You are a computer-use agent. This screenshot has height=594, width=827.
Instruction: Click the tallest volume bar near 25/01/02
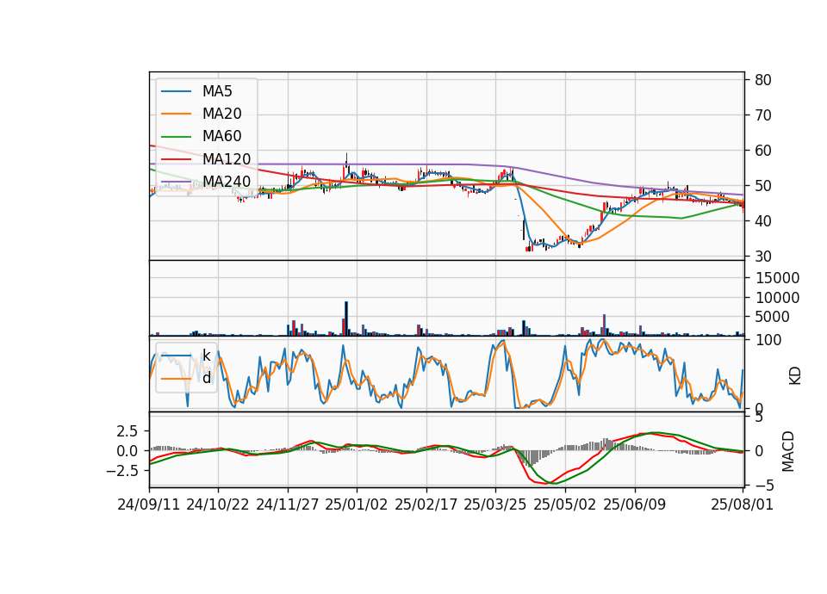[346, 319]
